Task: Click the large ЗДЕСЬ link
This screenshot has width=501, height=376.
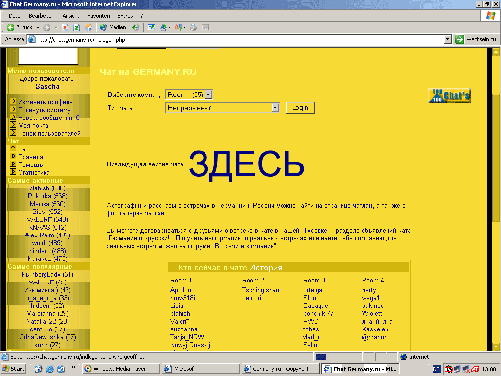Action: (x=247, y=164)
